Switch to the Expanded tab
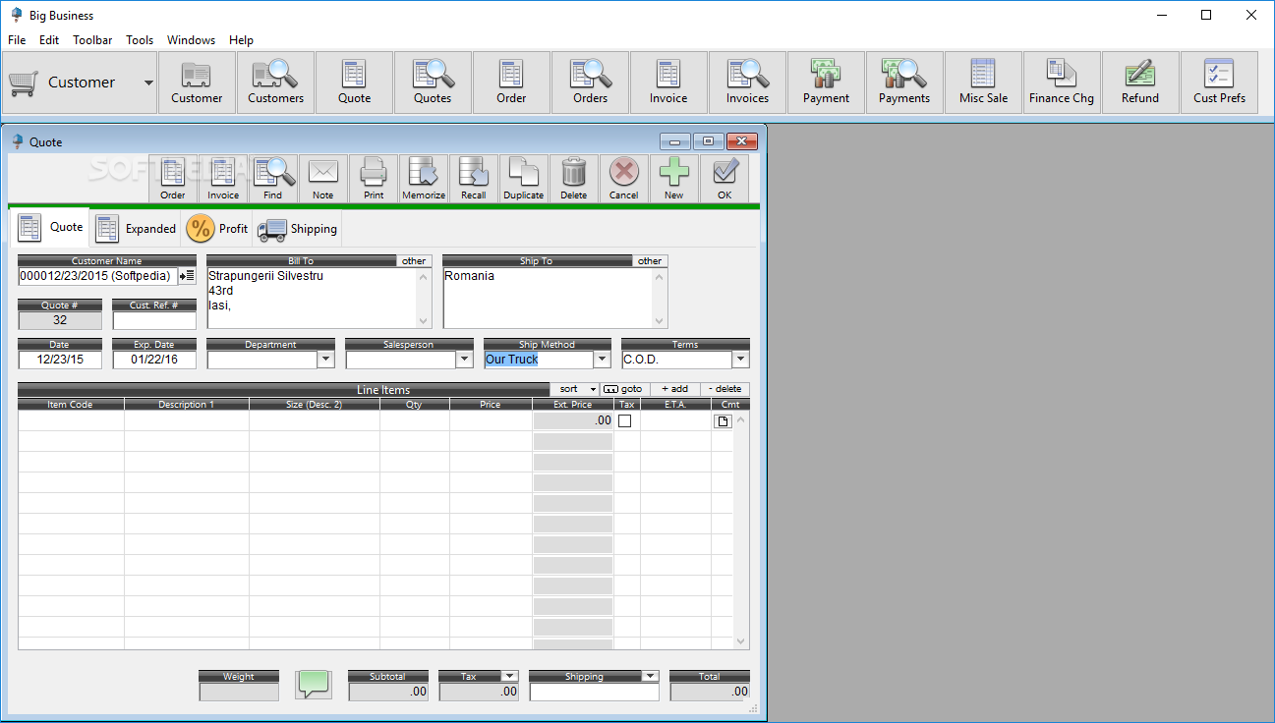 coord(136,229)
